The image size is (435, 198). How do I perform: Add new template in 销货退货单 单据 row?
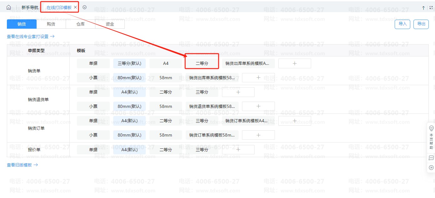(238, 92)
